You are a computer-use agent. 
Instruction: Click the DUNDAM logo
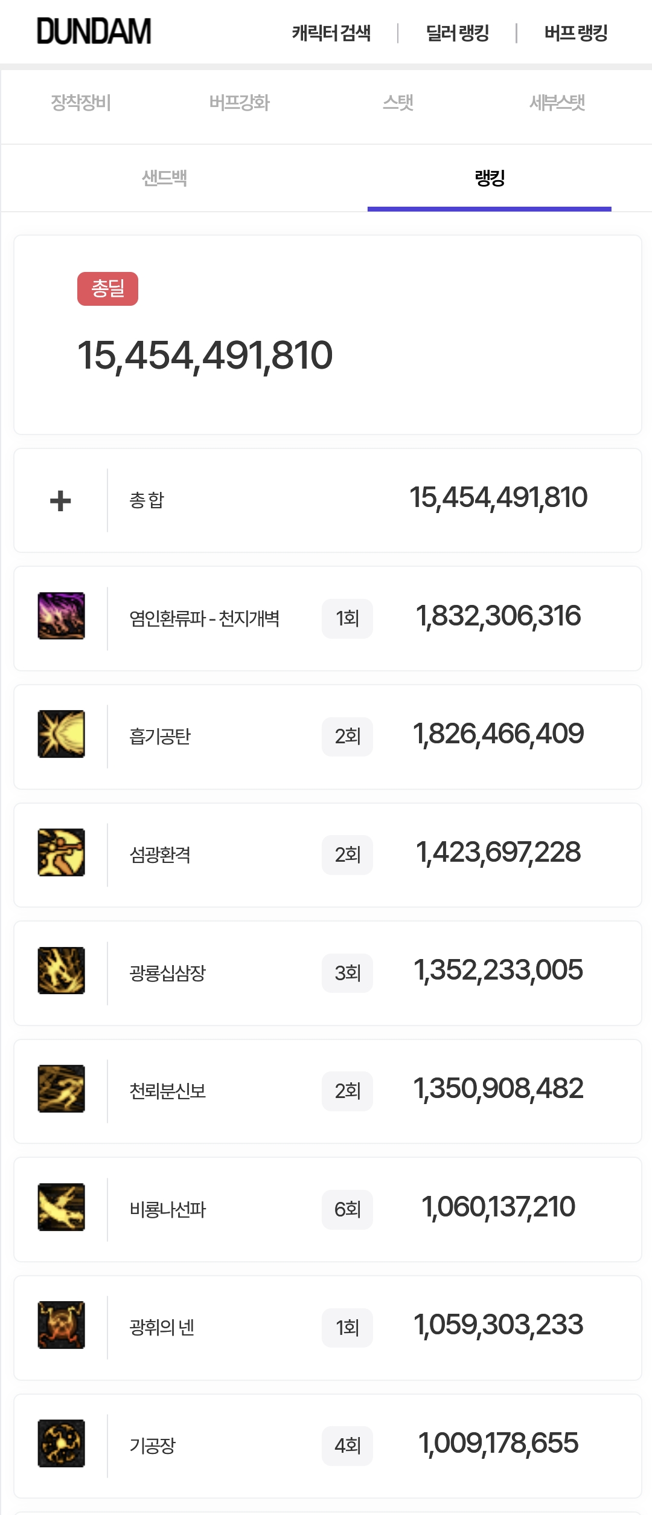(x=94, y=31)
